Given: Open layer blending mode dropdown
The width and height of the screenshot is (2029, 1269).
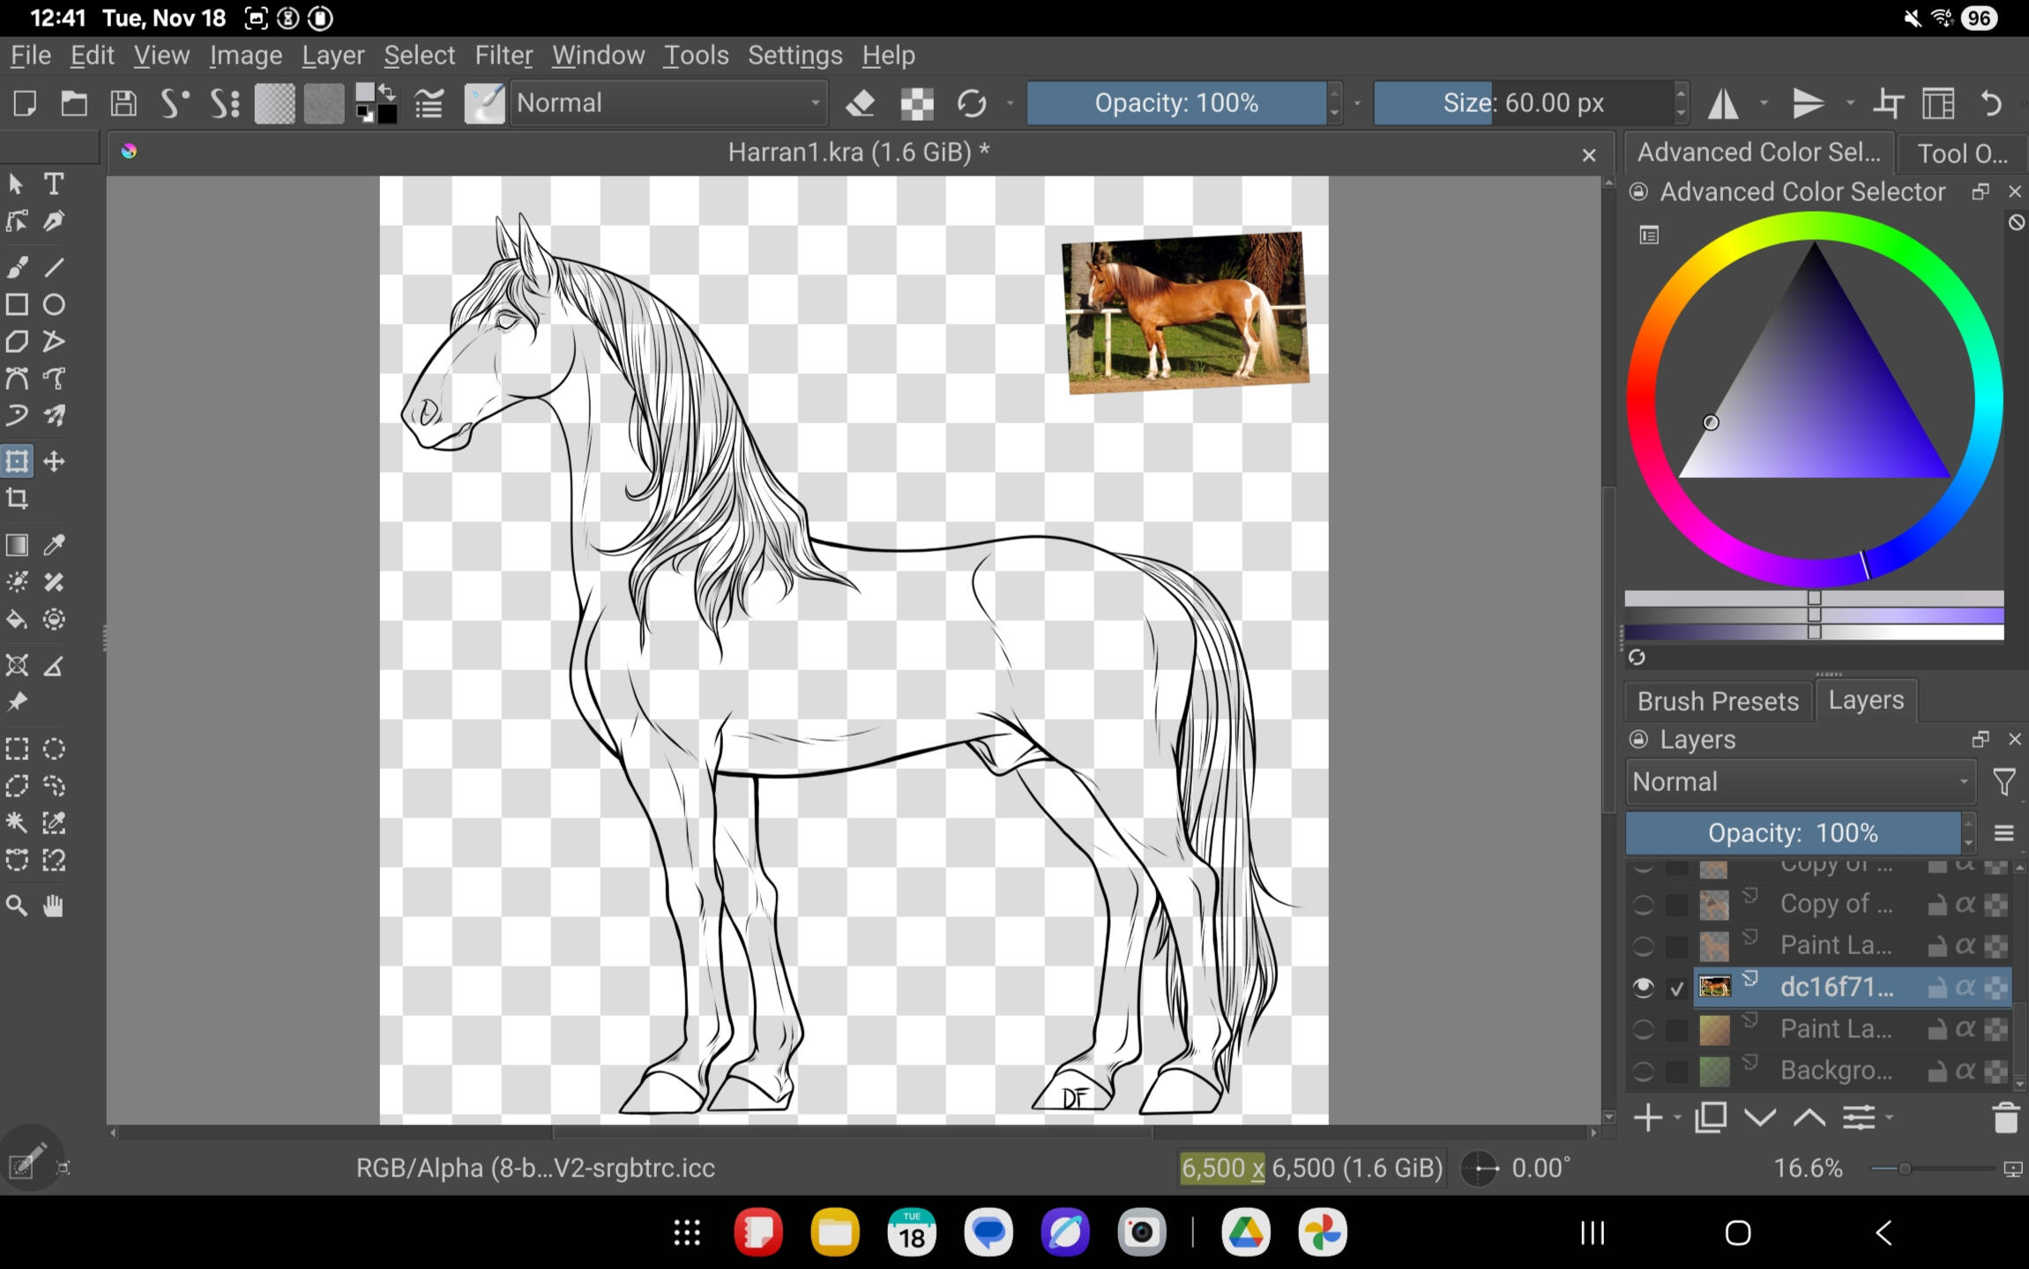Looking at the screenshot, I should point(1799,782).
